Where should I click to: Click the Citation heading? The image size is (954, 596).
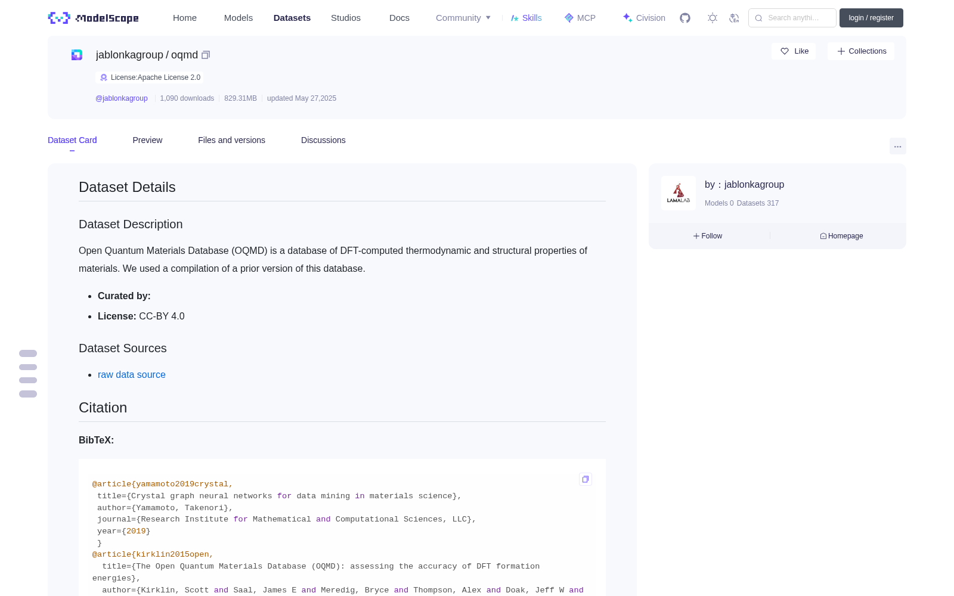pyautogui.click(x=103, y=408)
